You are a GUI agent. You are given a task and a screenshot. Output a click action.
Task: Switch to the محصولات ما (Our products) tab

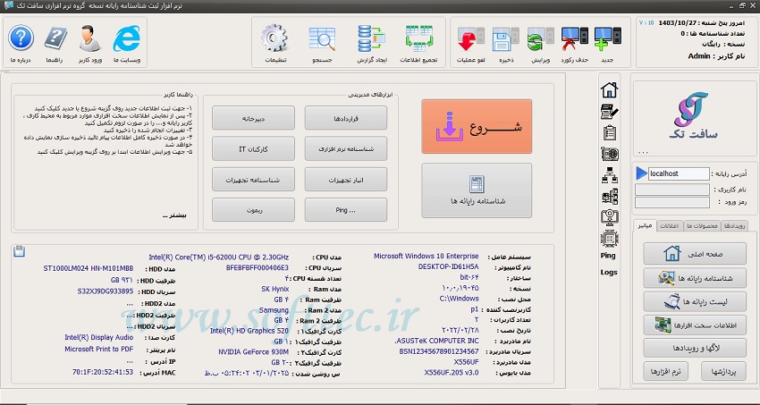(x=700, y=225)
